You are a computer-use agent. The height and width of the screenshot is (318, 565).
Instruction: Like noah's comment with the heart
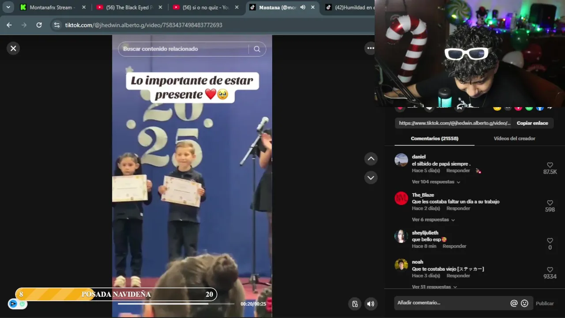pos(550,269)
